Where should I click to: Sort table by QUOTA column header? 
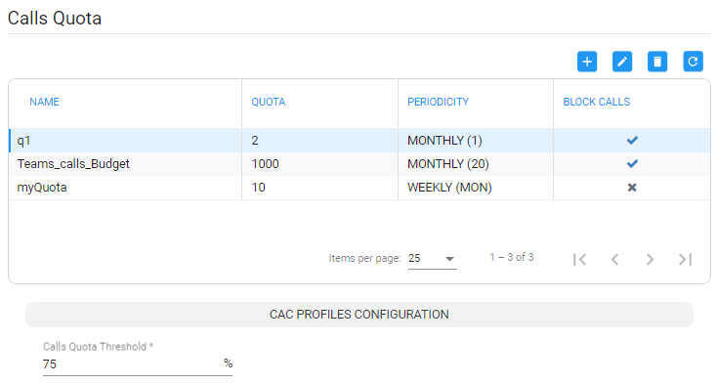[x=269, y=102]
